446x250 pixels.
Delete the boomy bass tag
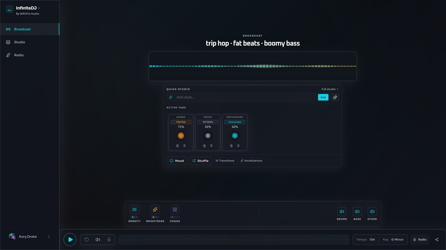[231, 146]
